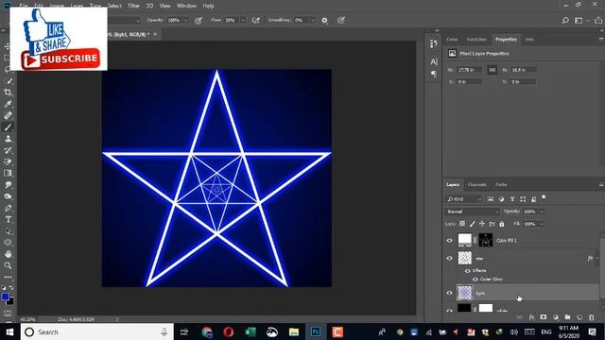Add a layer mask
The image size is (605, 340).
[544, 317]
